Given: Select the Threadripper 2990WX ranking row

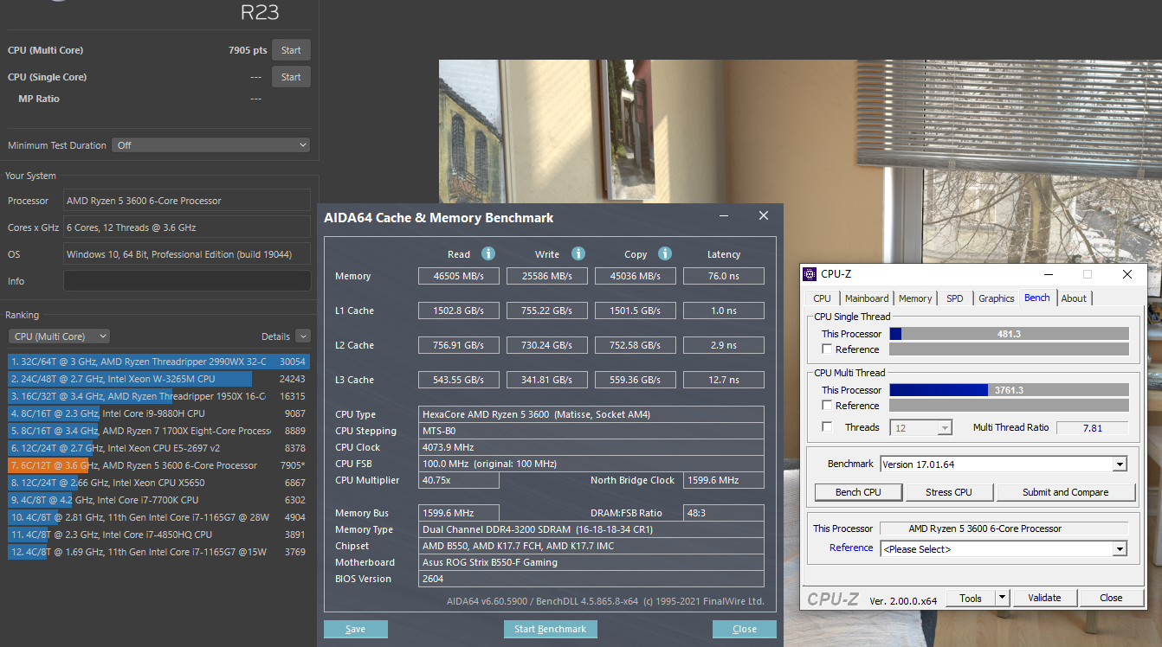Looking at the screenshot, I should (158, 362).
